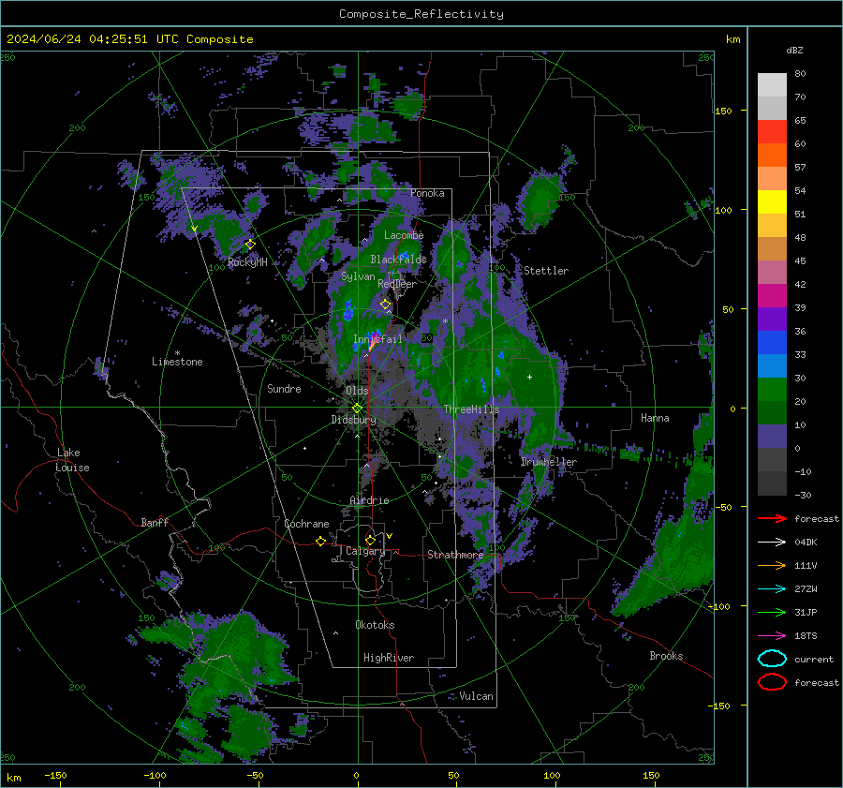Click the 111V legend label
The image size is (843, 788).
click(x=806, y=565)
